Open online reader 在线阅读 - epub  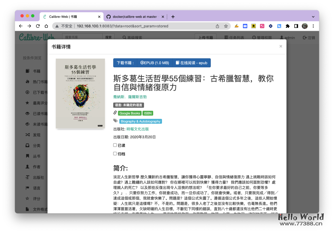[191, 63]
